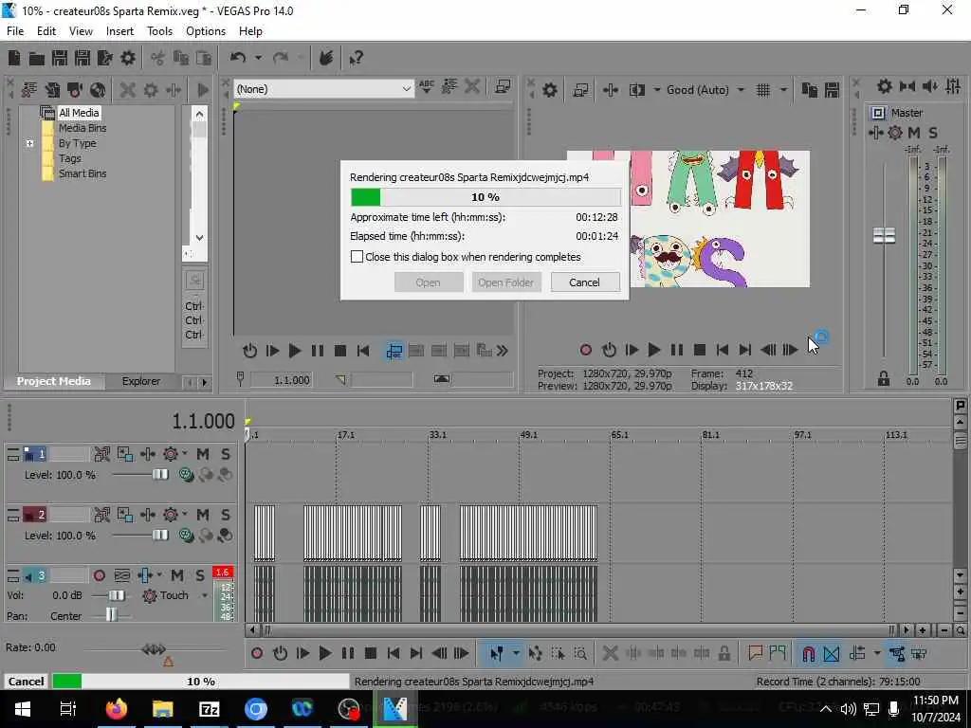Screen dimensions: 971x728
Task: Mute audio track 3
Action: pyautogui.click(x=177, y=576)
